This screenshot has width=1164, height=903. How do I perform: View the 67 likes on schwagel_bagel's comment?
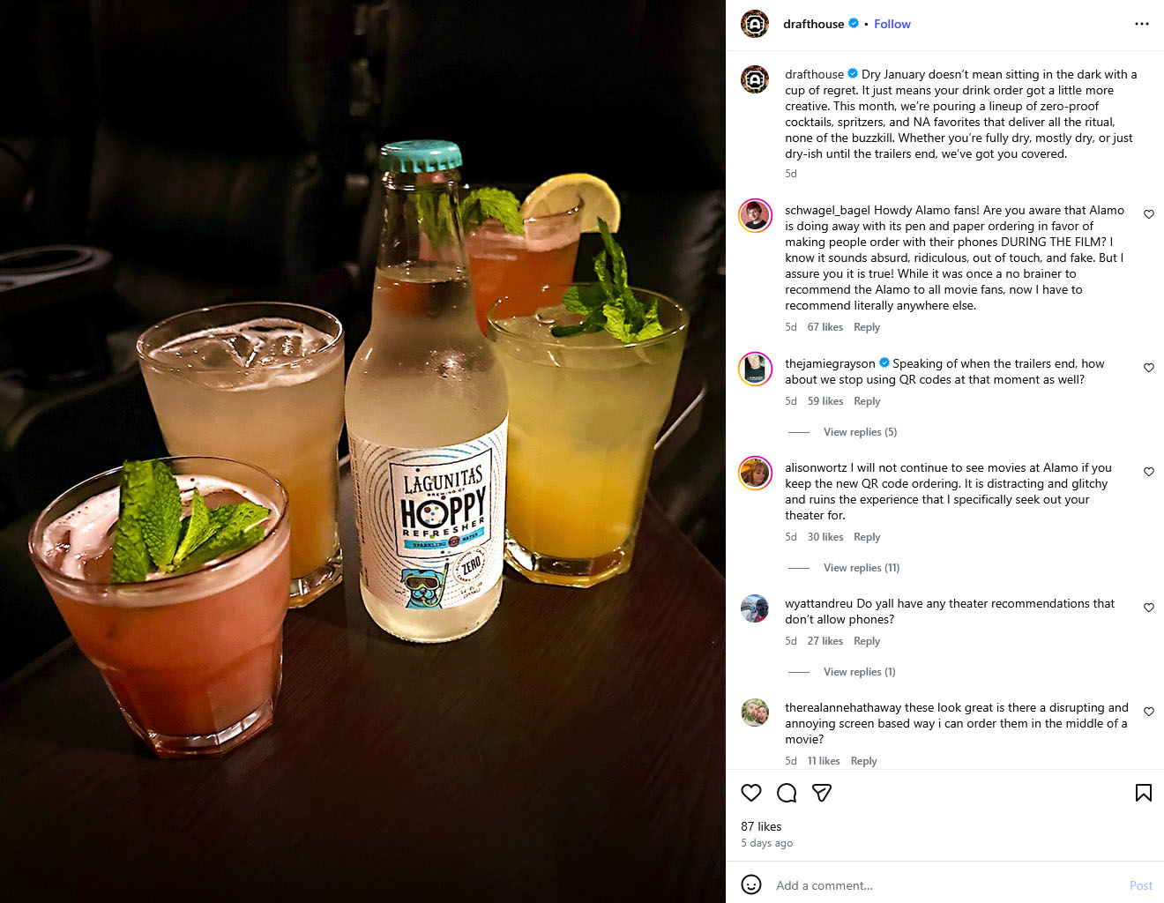pos(825,327)
